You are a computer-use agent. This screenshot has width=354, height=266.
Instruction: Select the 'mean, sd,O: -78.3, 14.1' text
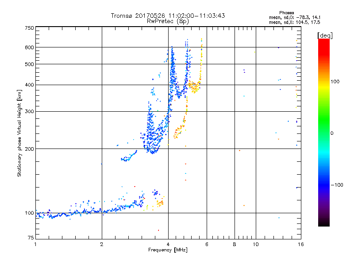coord(295,17)
